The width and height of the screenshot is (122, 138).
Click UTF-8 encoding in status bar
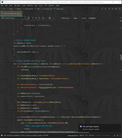[x=91, y=136]
